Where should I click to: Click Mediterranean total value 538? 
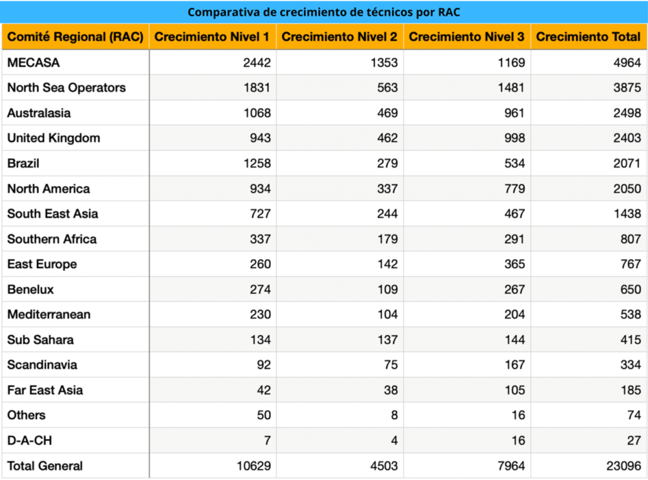click(631, 314)
